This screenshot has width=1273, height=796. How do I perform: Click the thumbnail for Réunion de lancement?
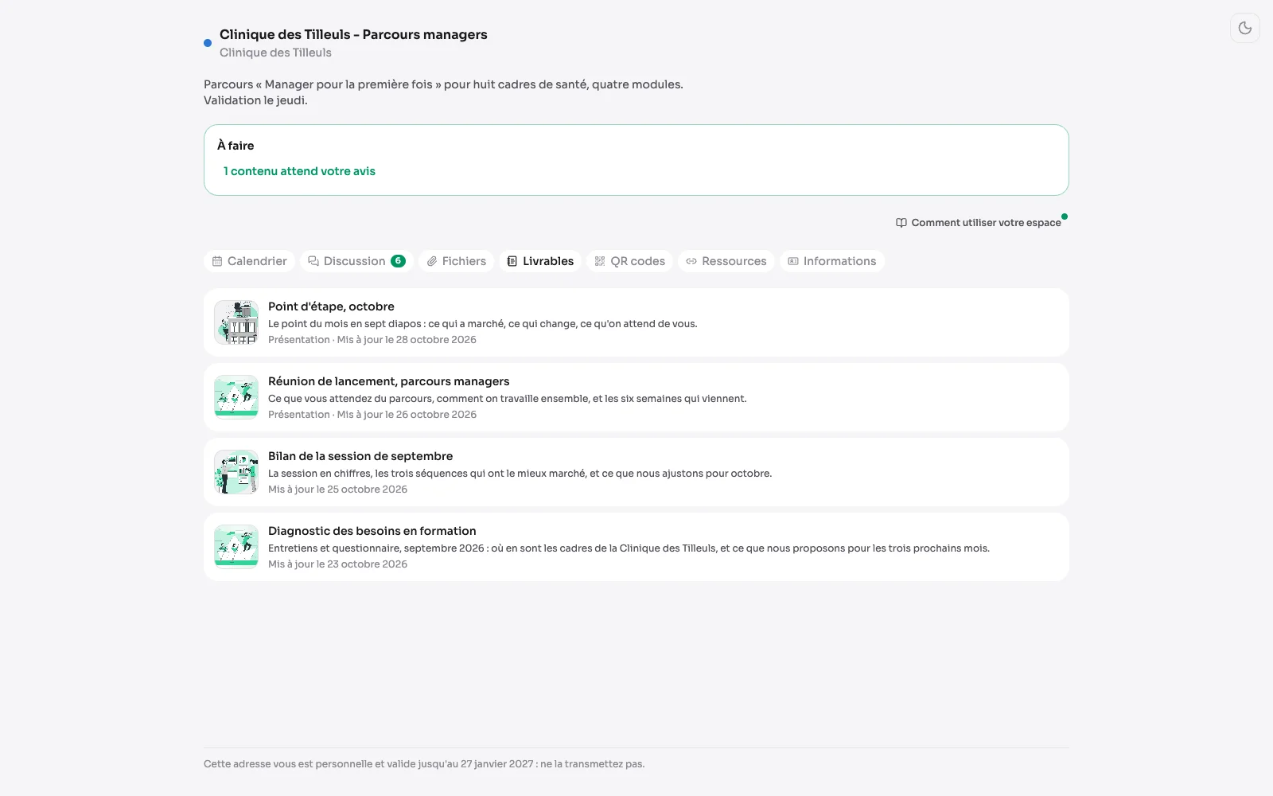tap(236, 397)
